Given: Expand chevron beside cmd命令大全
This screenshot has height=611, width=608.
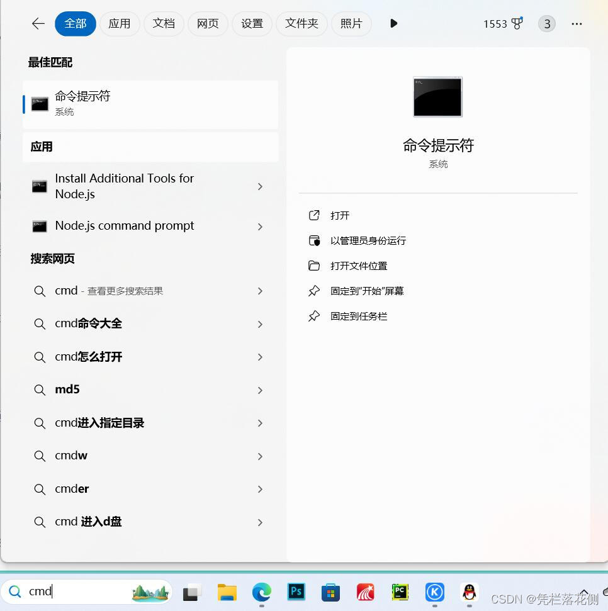Looking at the screenshot, I should [x=260, y=324].
